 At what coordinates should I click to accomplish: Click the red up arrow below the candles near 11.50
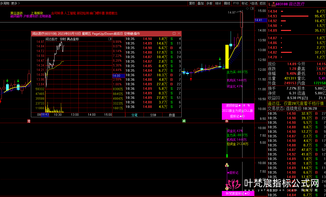(x=191, y=79)
